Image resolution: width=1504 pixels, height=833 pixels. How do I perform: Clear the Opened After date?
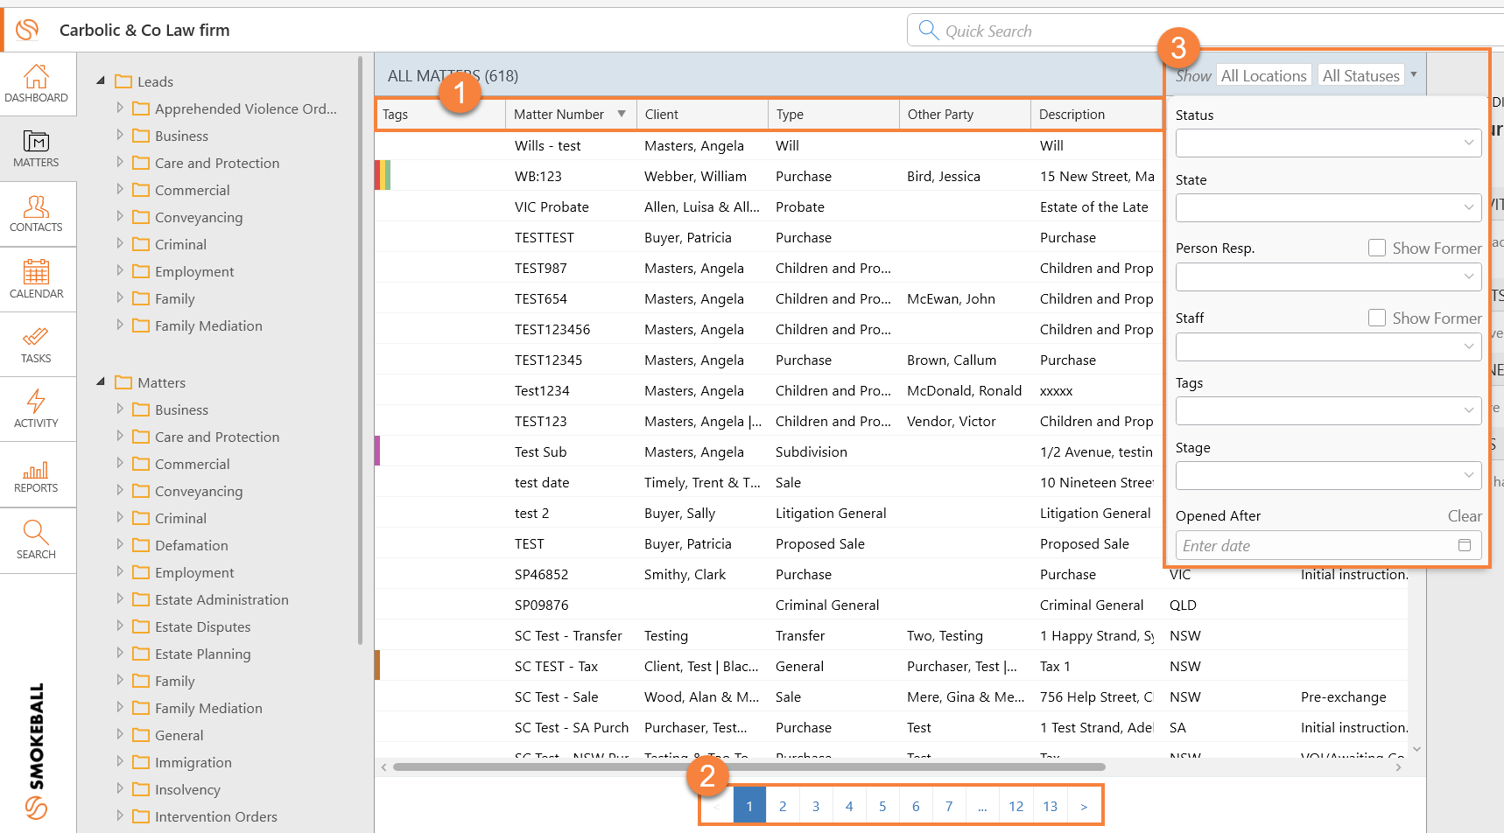(1465, 515)
